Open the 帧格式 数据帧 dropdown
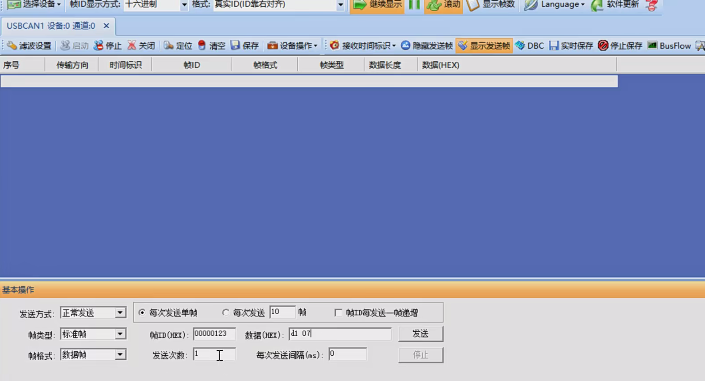This screenshot has height=381, width=705. (x=120, y=355)
